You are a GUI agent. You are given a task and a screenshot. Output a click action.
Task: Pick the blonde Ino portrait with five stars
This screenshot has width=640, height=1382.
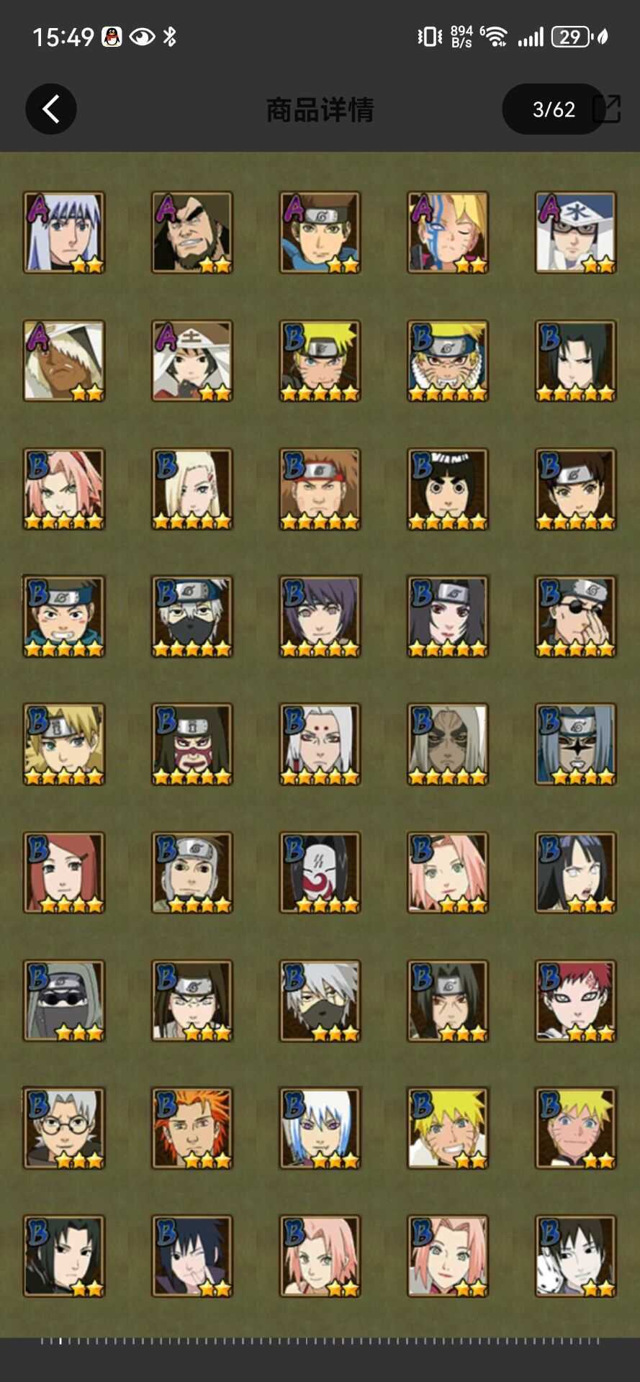192,489
